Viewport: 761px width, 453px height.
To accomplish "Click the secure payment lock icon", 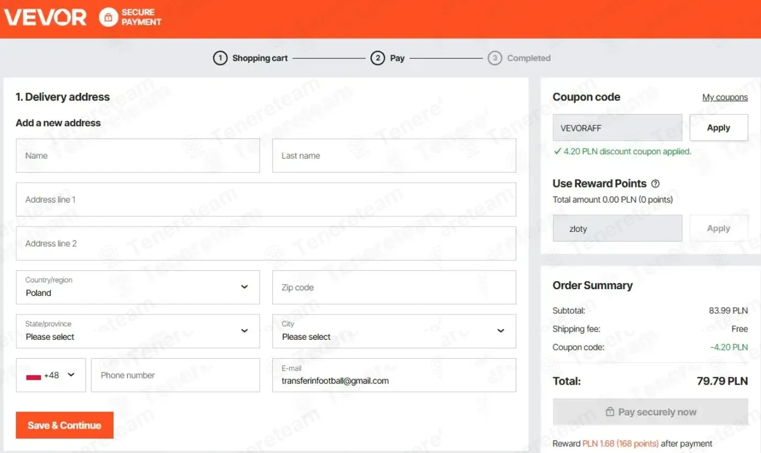I will 108,17.
